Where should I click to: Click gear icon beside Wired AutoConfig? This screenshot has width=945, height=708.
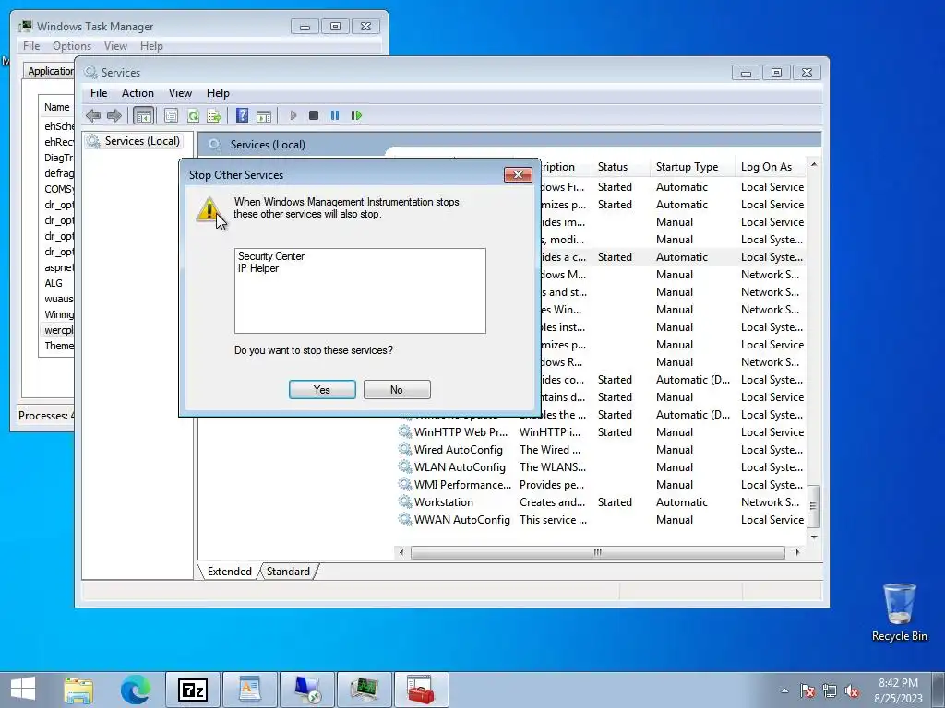point(404,449)
